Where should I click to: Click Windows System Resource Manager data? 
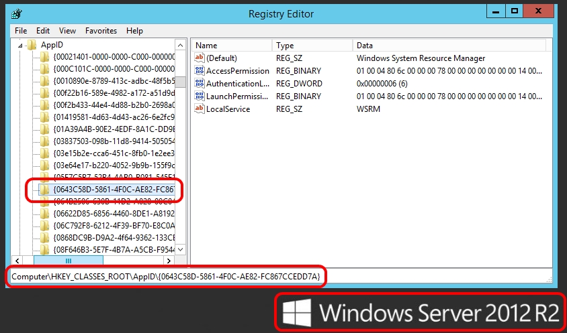pyautogui.click(x=421, y=58)
